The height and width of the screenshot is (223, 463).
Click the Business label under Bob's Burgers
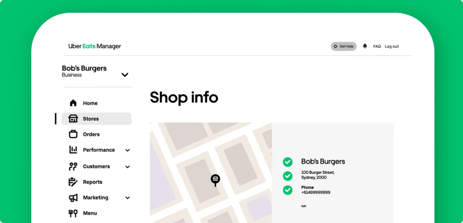[72, 75]
